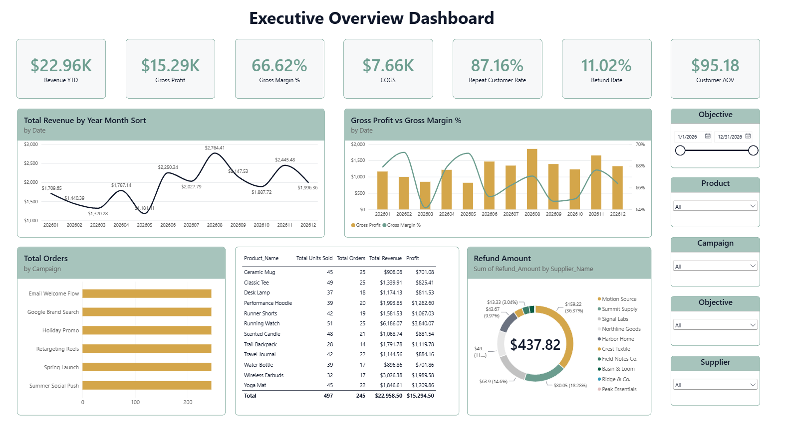This screenshot has width=785, height=431.
Task: Click the $2,764.41 peak label on revenue chart
Action: [215, 148]
